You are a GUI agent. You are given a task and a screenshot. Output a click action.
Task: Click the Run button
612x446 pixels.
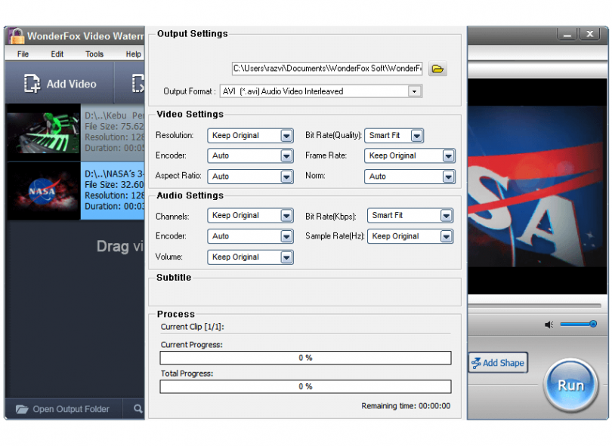point(570,385)
